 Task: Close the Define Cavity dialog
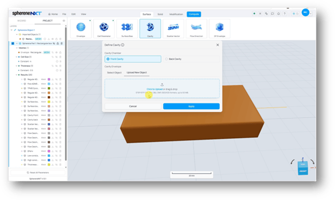(217, 45)
